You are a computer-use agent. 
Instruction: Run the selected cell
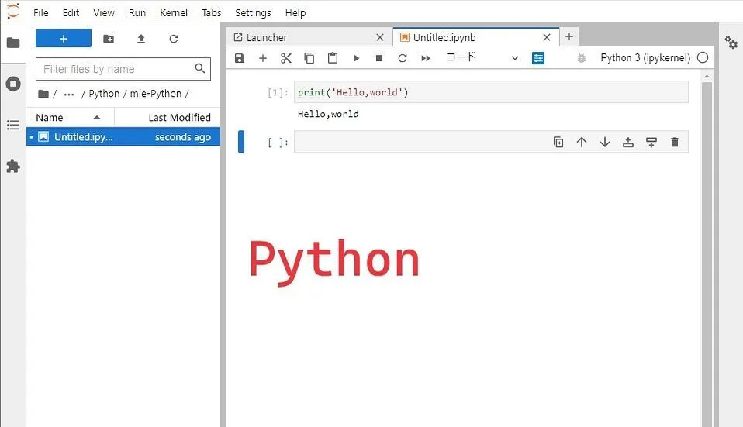pos(356,58)
